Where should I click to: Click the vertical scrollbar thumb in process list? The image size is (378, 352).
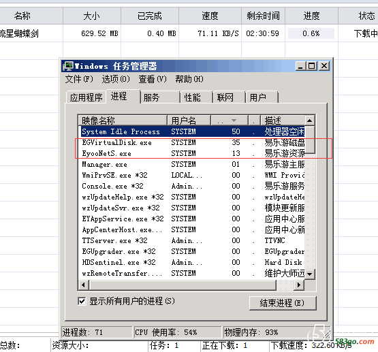pos(310,140)
